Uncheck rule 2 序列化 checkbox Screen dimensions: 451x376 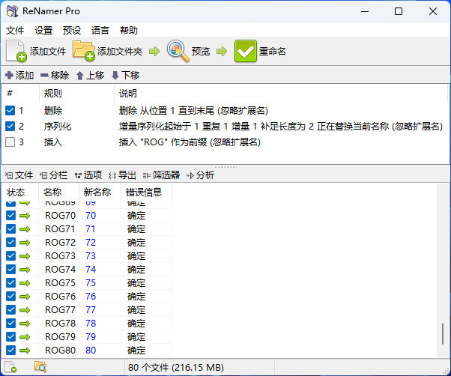pos(10,126)
